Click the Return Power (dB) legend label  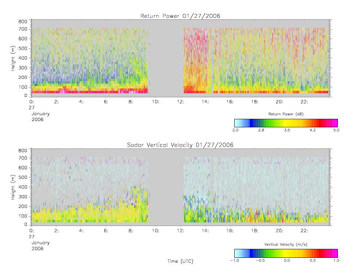point(286,114)
